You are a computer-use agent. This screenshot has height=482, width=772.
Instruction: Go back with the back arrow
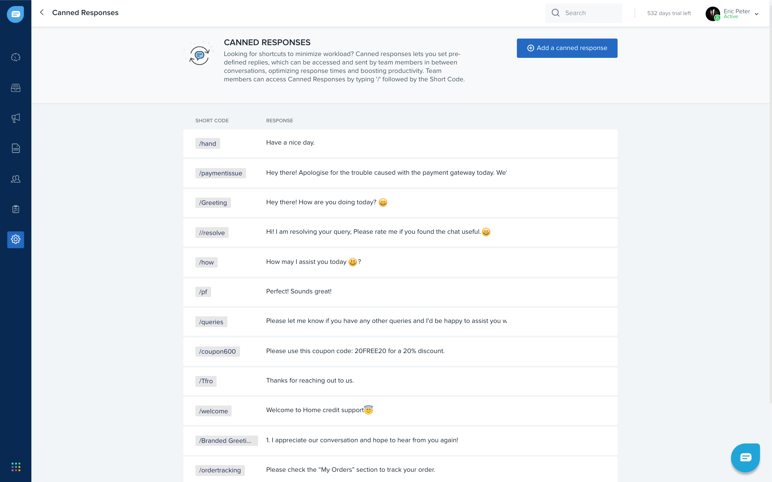42,12
